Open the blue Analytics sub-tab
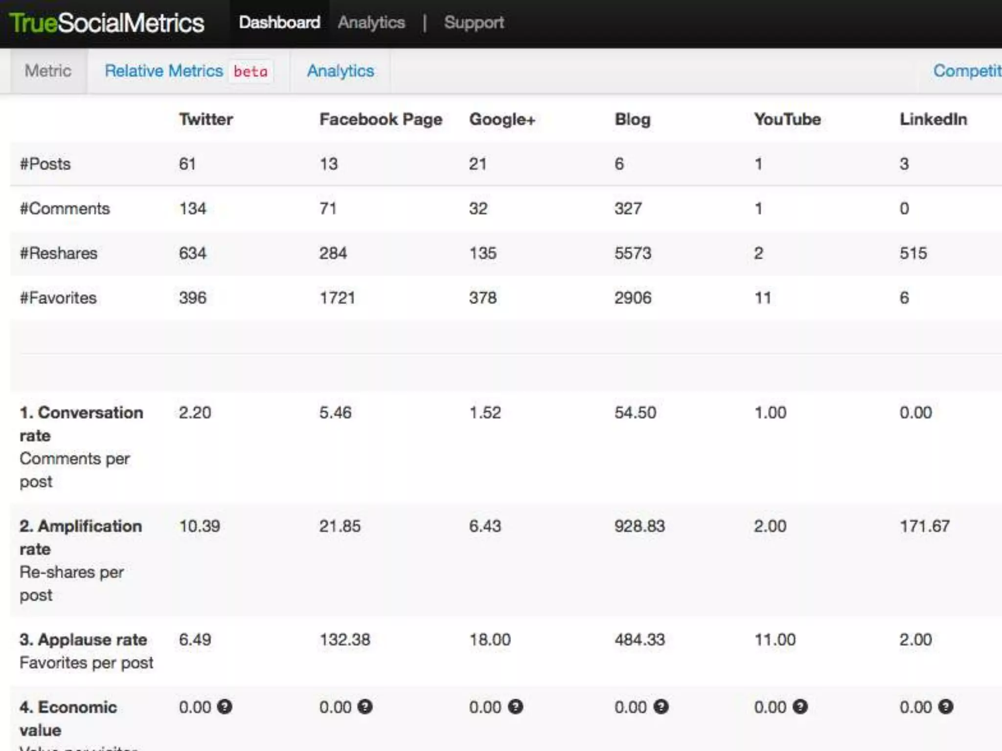This screenshot has height=751, width=1002. (x=341, y=71)
